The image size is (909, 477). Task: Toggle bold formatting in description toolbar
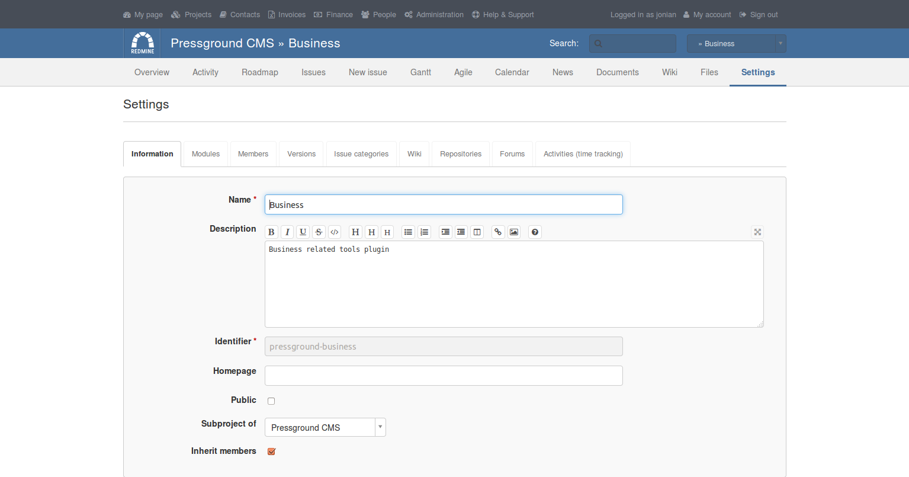pyautogui.click(x=271, y=232)
